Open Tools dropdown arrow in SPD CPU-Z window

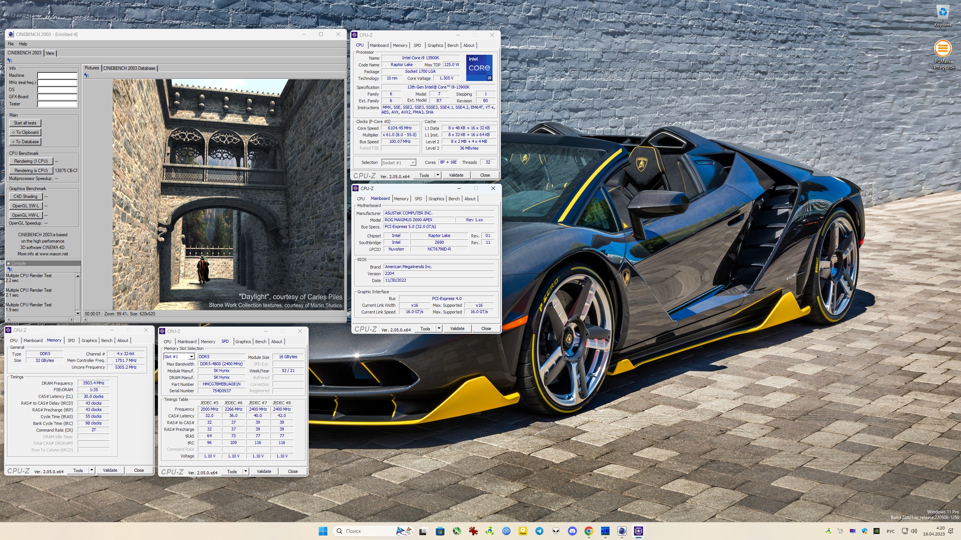click(x=246, y=471)
